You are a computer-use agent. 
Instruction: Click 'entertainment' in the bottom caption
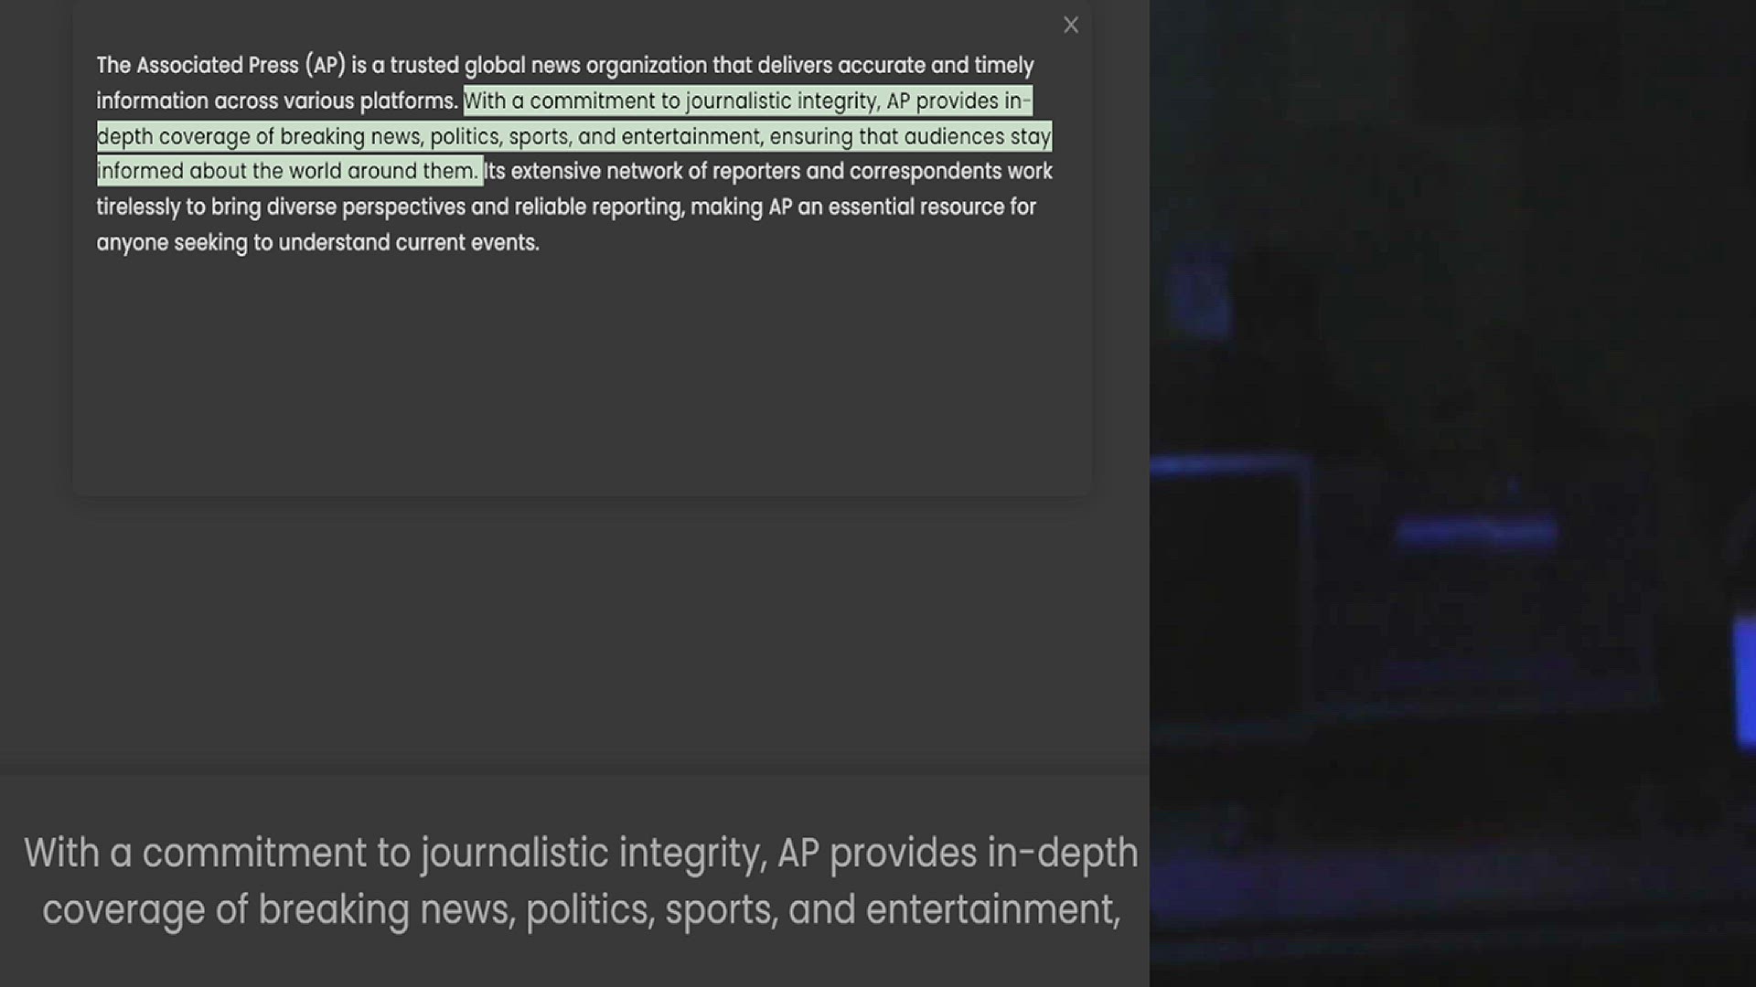(x=991, y=910)
